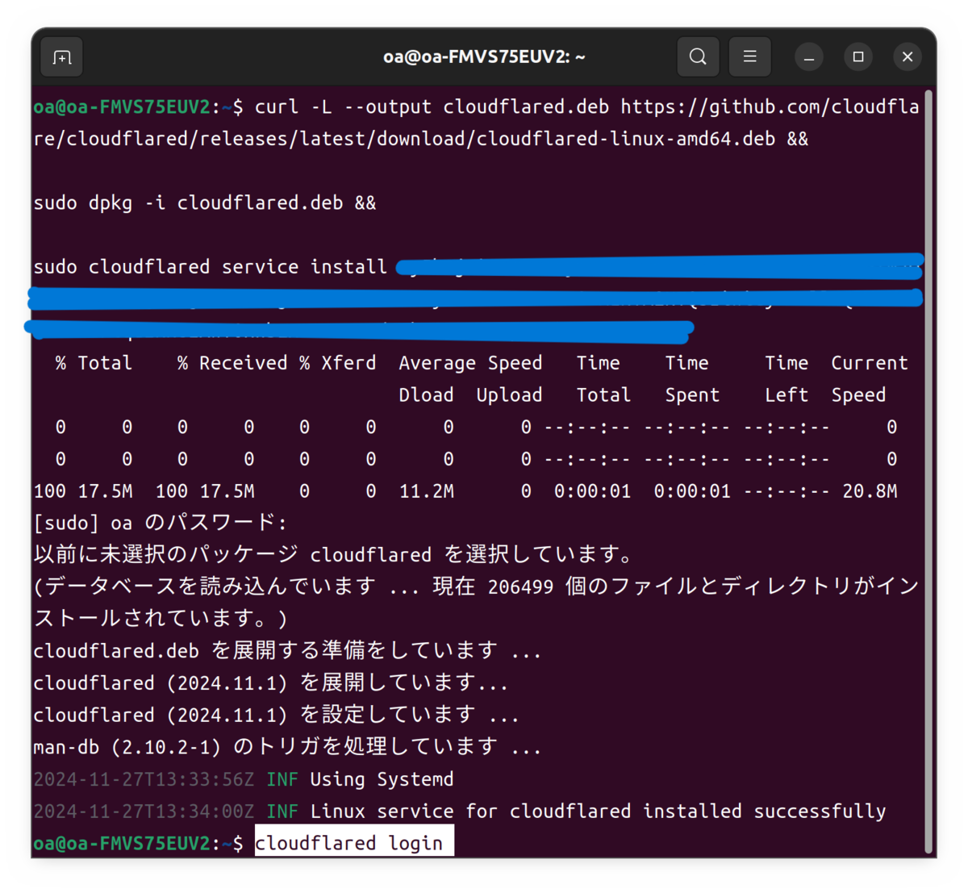This screenshot has width=968, height=893.
Task: Open a new terminal tab
Action: click(62, 57)
